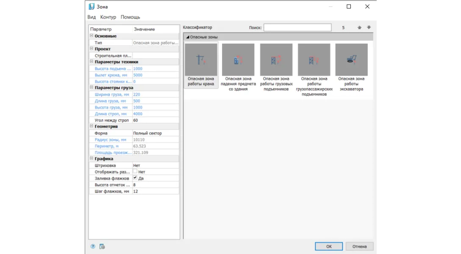Click the Радиус зоны, мм parameter name
The width and height of the screenshot is (461, 254).
click(110, 139)
